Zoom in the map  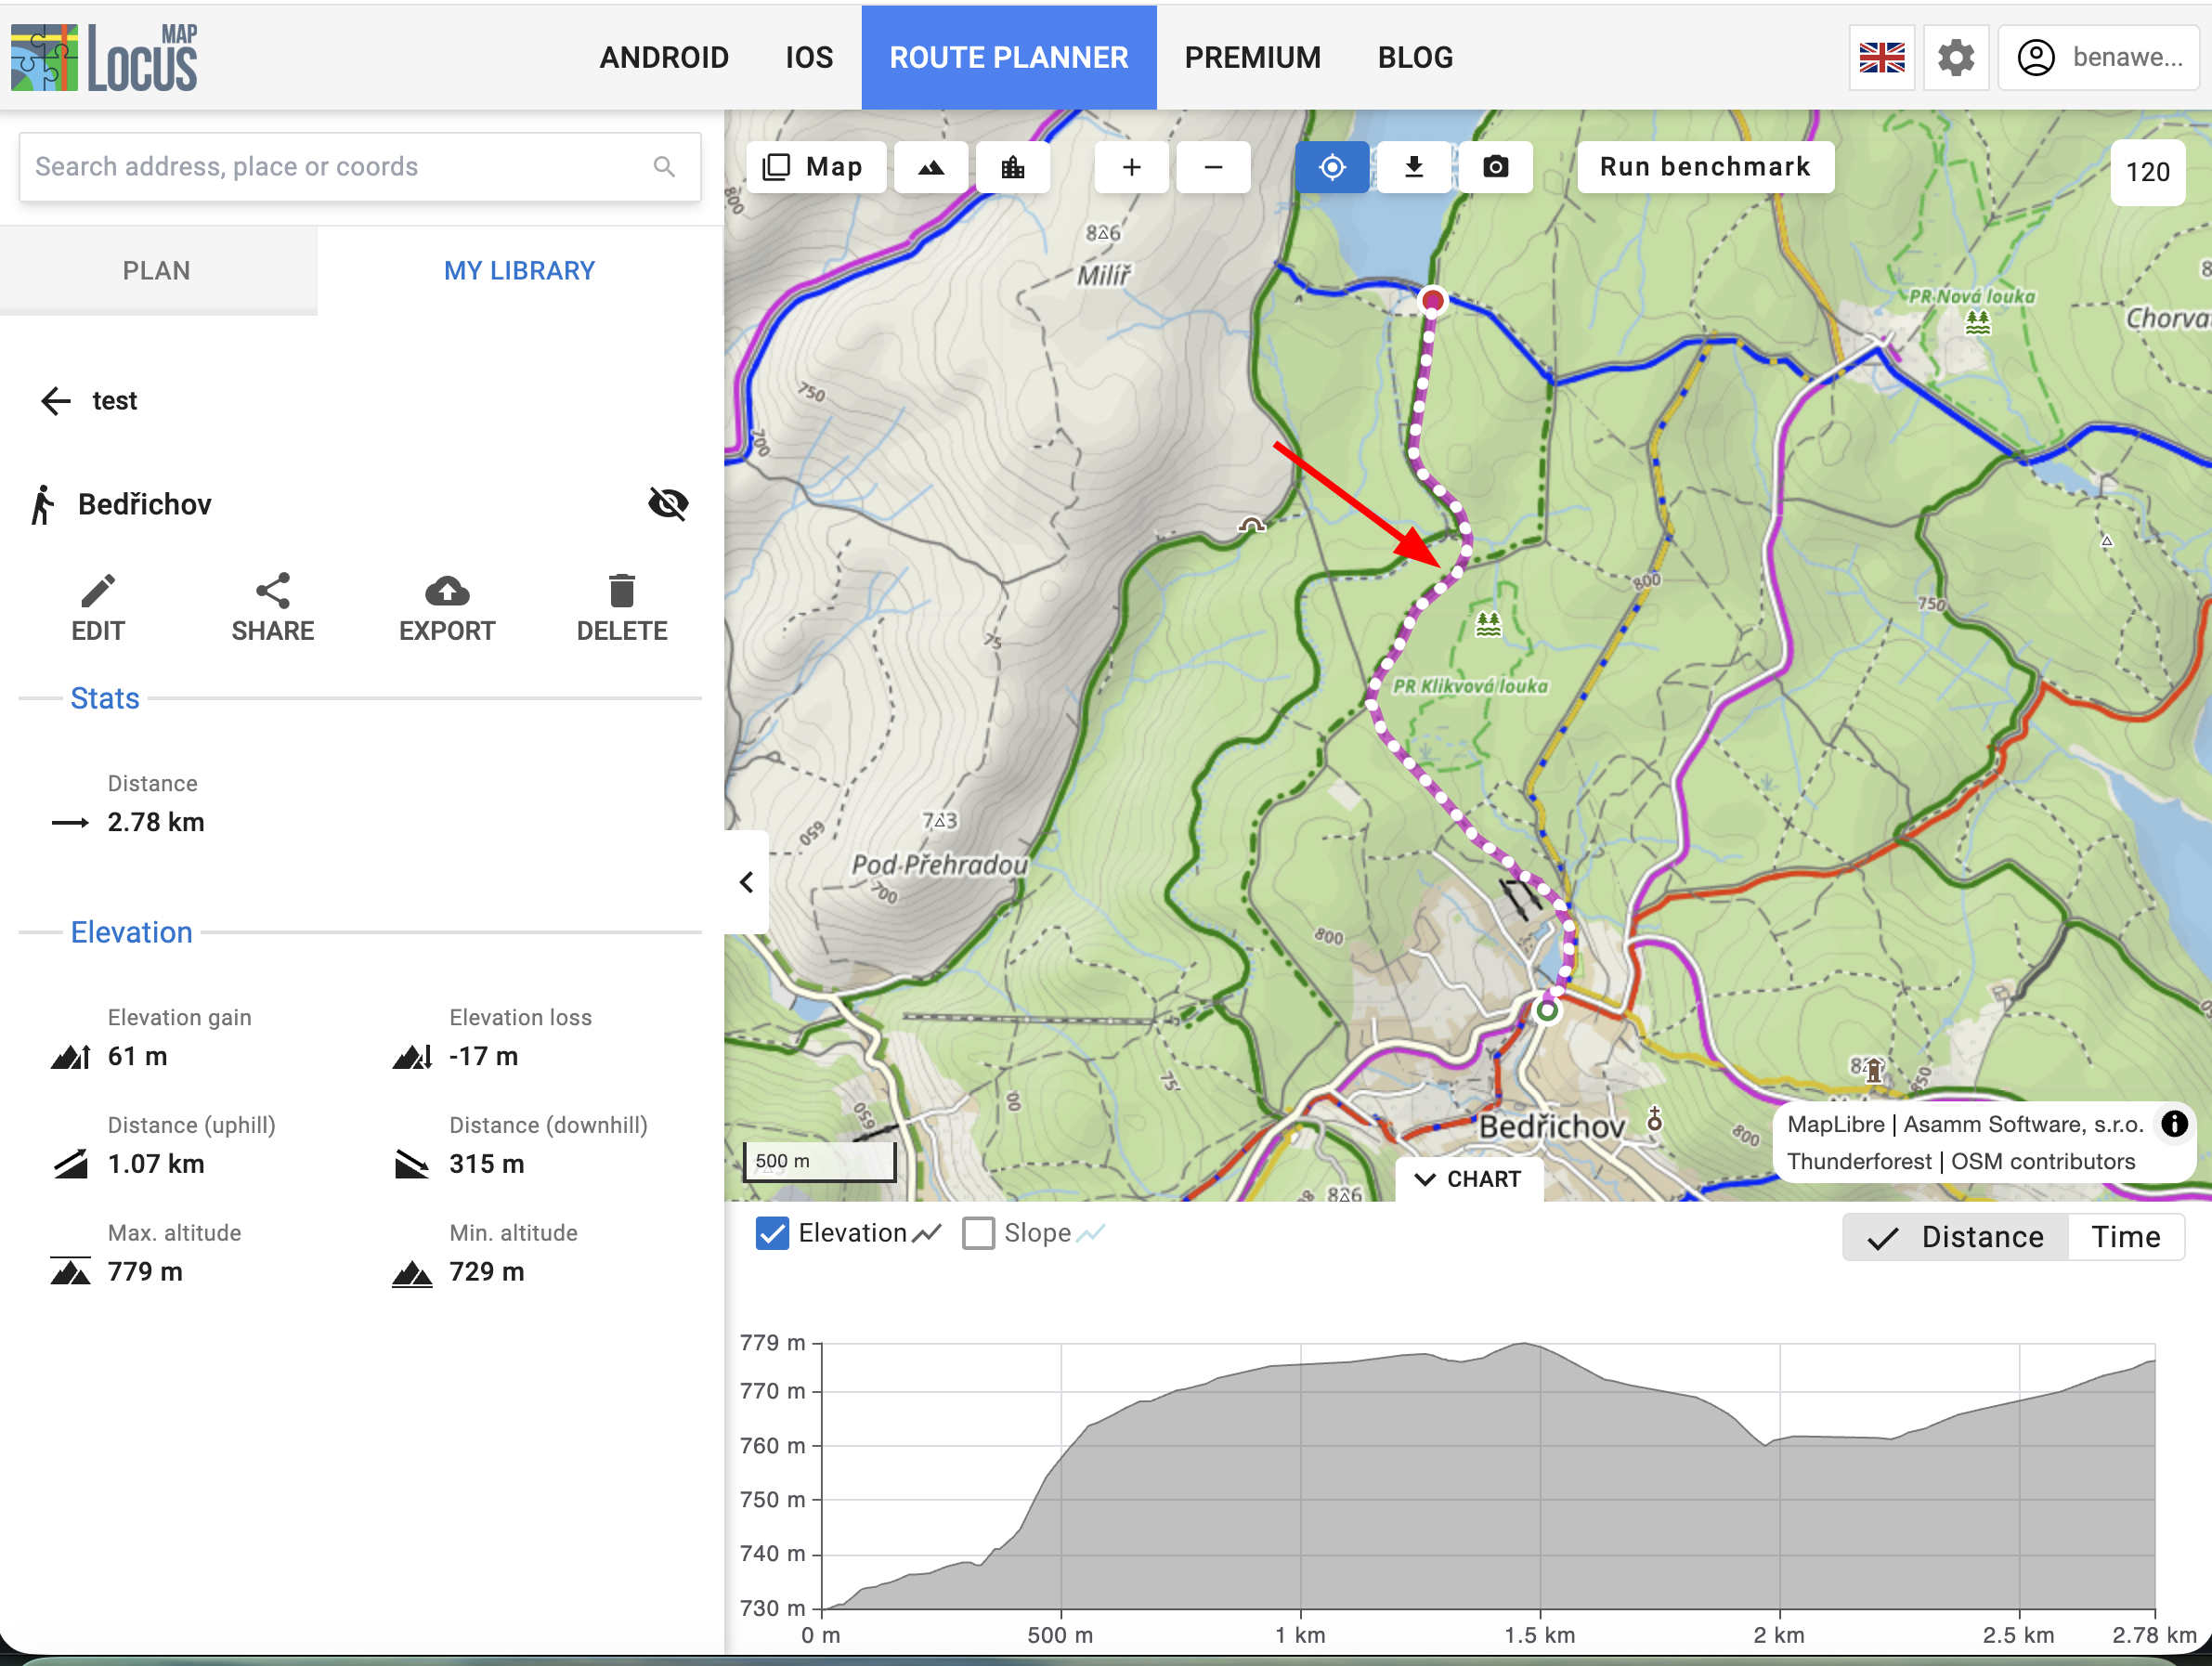(1131, 167)
